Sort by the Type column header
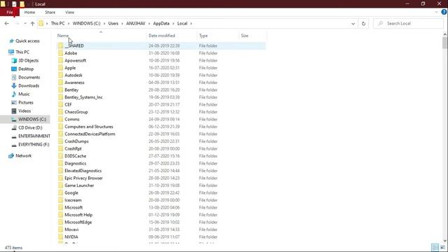The height and width of the screenshot is (252, 448). (203, 36)
